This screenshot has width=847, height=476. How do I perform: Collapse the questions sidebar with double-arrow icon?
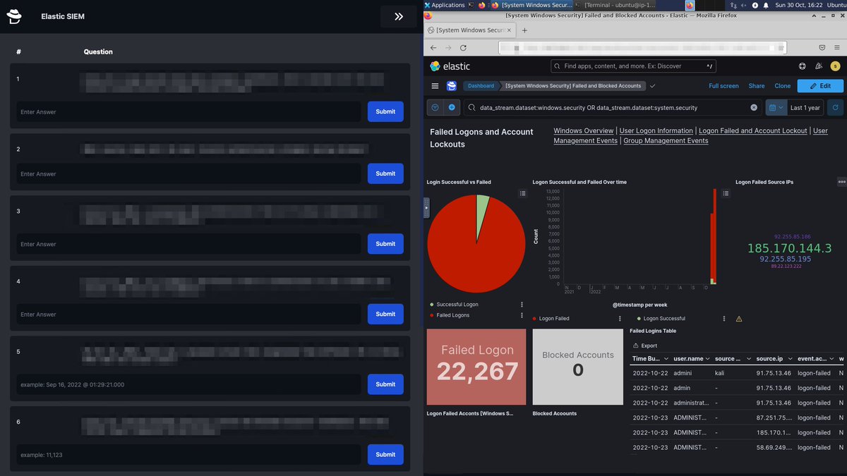[400, 16]
